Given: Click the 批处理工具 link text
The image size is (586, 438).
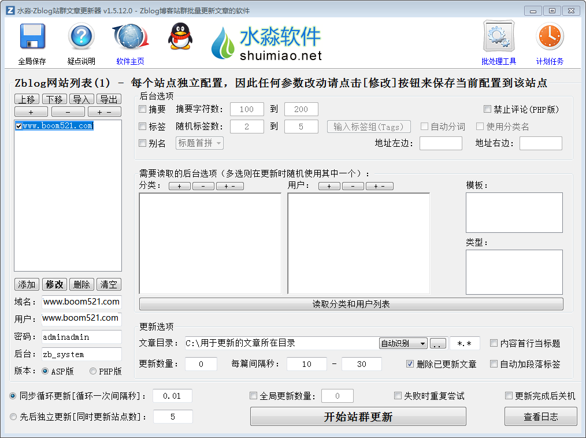Looking at the screenshot, I should point(499,61).
